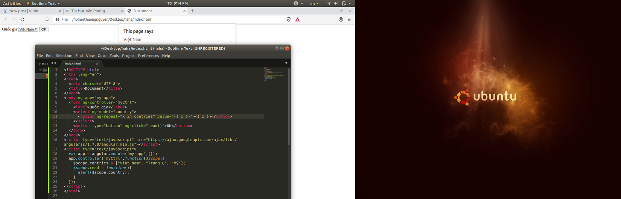Click the Sublime Text minimap
The width and height of the screenshot is (621, 199).
pos(274,74)
